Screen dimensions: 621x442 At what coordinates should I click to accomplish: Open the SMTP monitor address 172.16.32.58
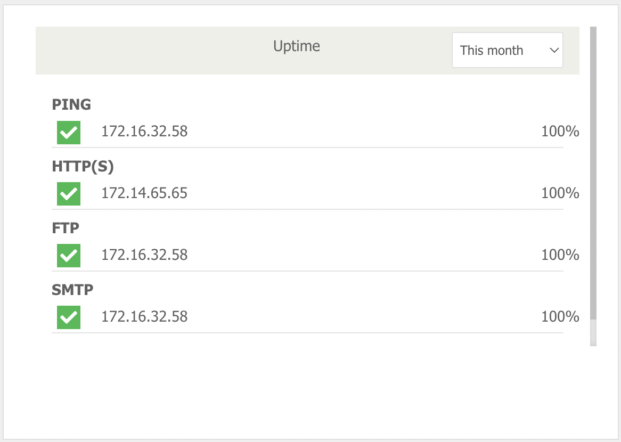[144, 317]
